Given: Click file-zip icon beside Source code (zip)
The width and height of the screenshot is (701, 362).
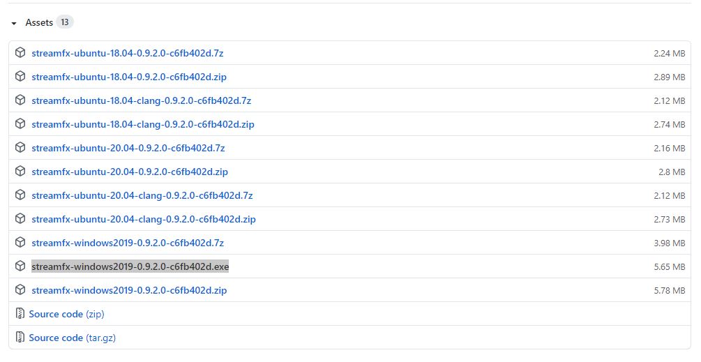Looking at the screenshot, I should coord(20,313).
